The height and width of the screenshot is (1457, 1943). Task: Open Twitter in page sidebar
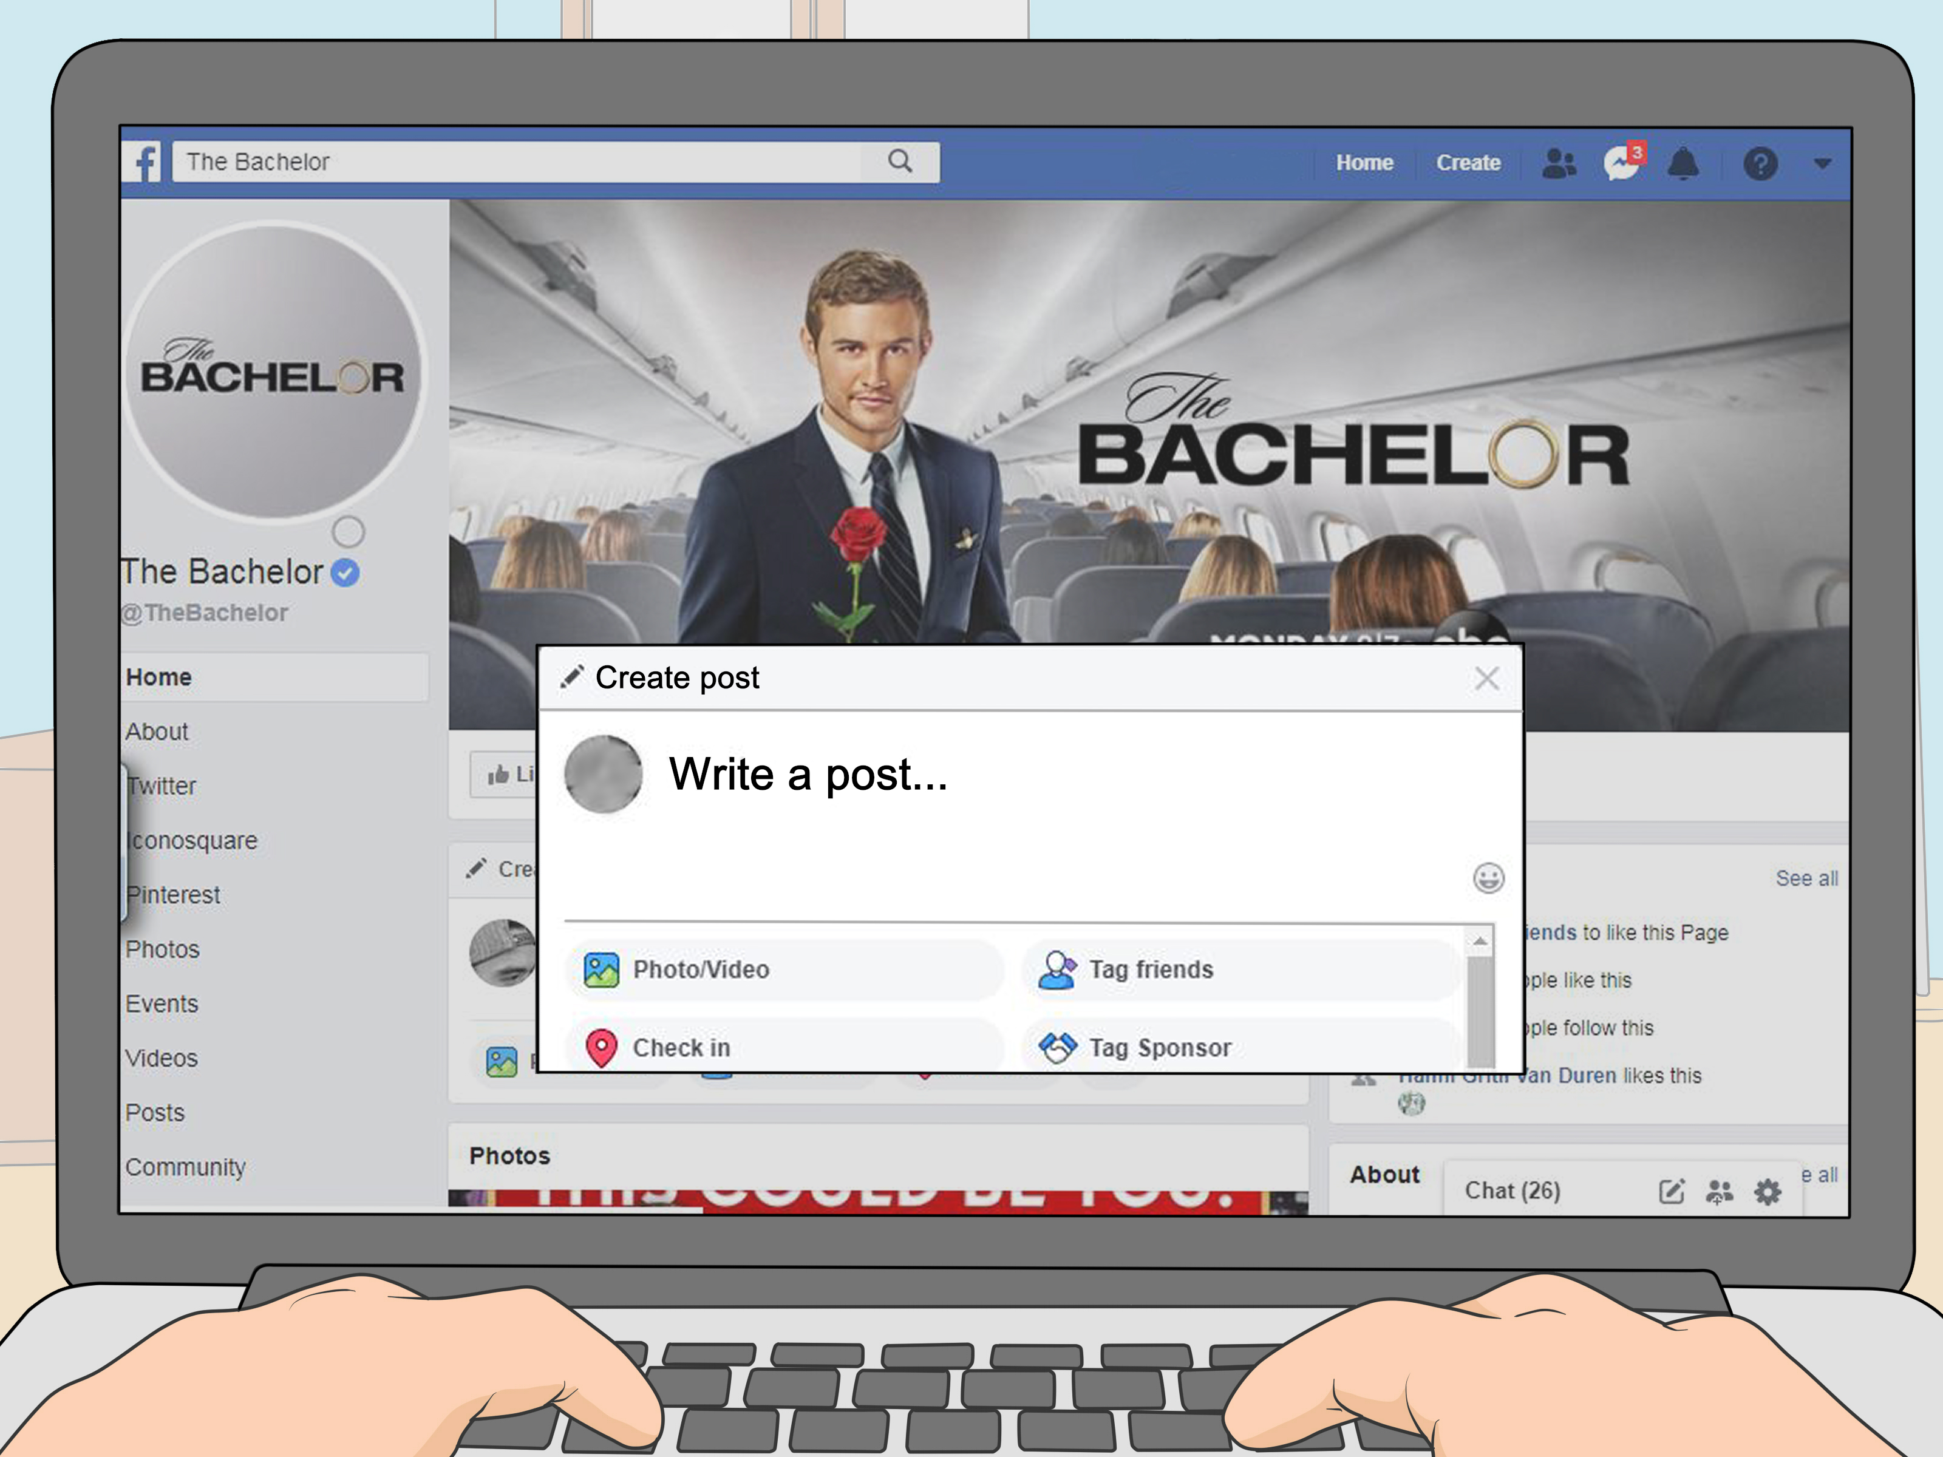[x=161, y=786]
